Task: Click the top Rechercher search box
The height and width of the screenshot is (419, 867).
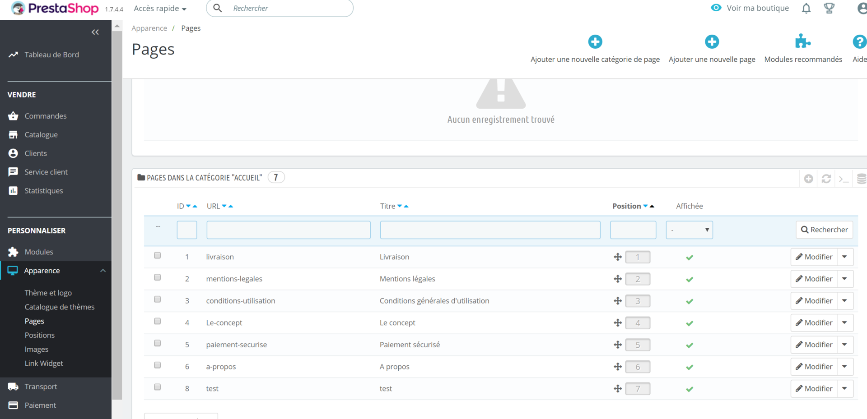Action: [280, 8]
